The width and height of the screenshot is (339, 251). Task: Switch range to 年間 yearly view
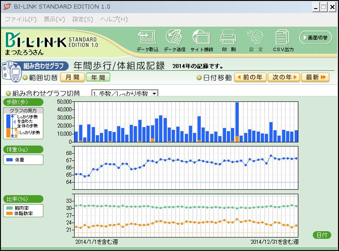point(98,78)
